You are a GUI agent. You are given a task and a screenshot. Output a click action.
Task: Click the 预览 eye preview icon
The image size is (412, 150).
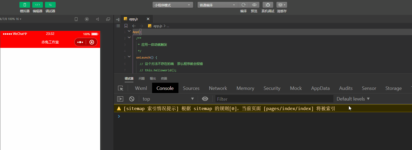click(254, 5)
